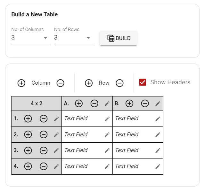Edit column A header with its pencil icon
This screenshot has height=191, width=205.
pos(107,104)
